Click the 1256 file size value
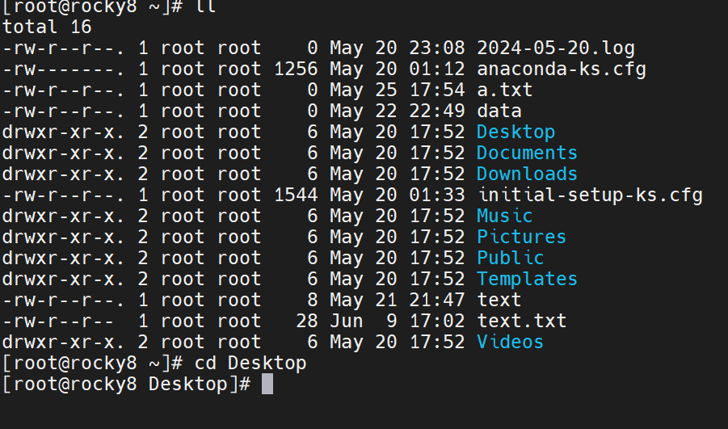The height and width of the screenshot is (429, 728). point(296,69)
